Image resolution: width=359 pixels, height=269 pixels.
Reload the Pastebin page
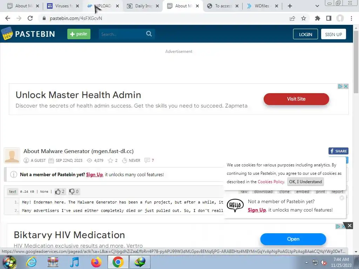click(x=30, y=18)
